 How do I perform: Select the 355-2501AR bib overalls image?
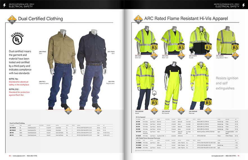click(173, 86)
